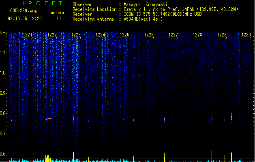Click the 0.7 kHz axis label
The height and width of the screenshot is (162, 255).
pyautogui.click(x=3, y=134)
